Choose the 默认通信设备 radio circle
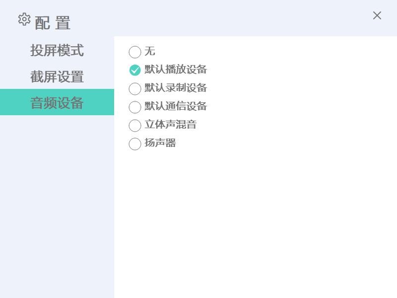This screenshot has width=397, height=298. [135, 107]
